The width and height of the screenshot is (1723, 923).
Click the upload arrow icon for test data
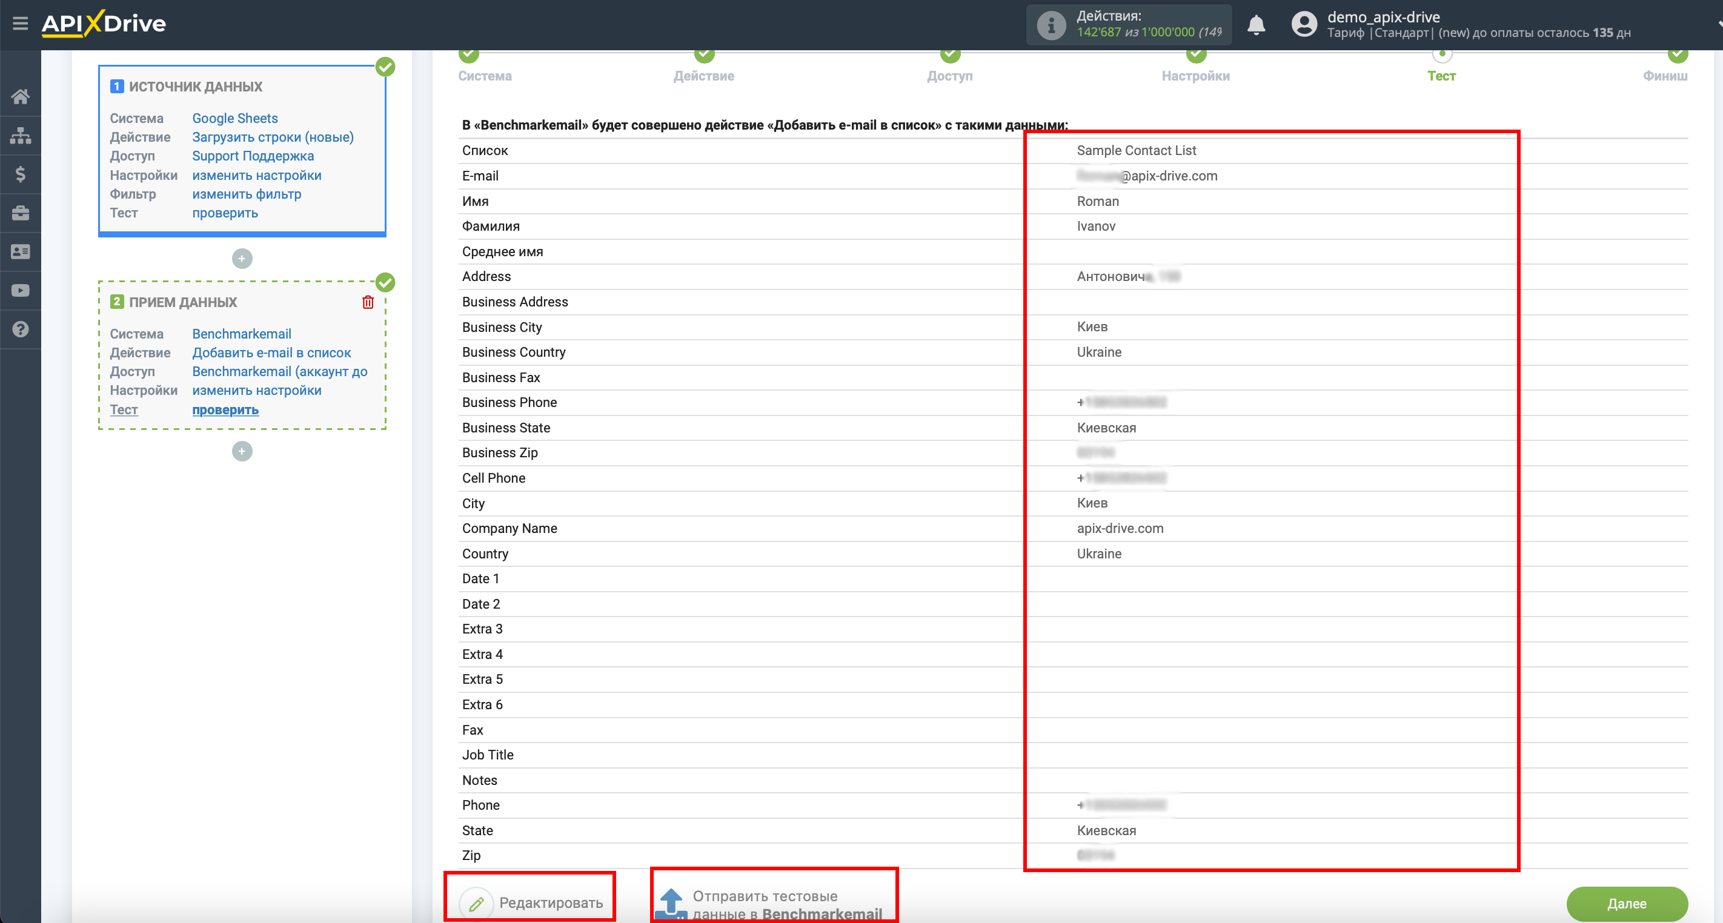pos(671,904)
